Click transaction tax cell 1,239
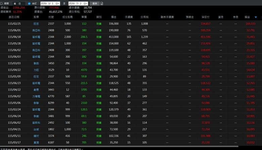 pyautogui.click(x=144, y=37)
